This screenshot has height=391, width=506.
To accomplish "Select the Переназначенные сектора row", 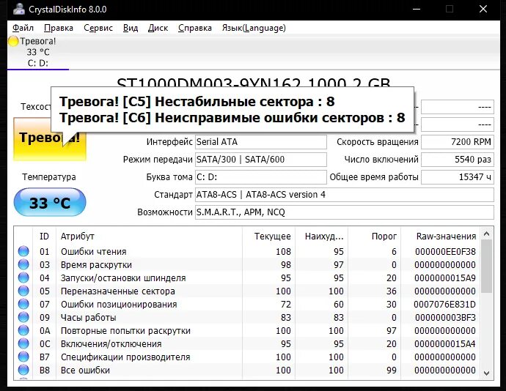I will click(x=247, y=291).
